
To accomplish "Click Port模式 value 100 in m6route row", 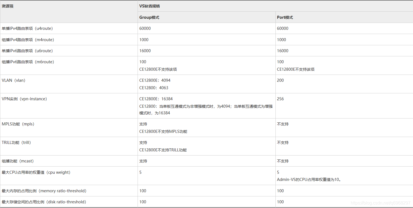I will tap(280, 62).
